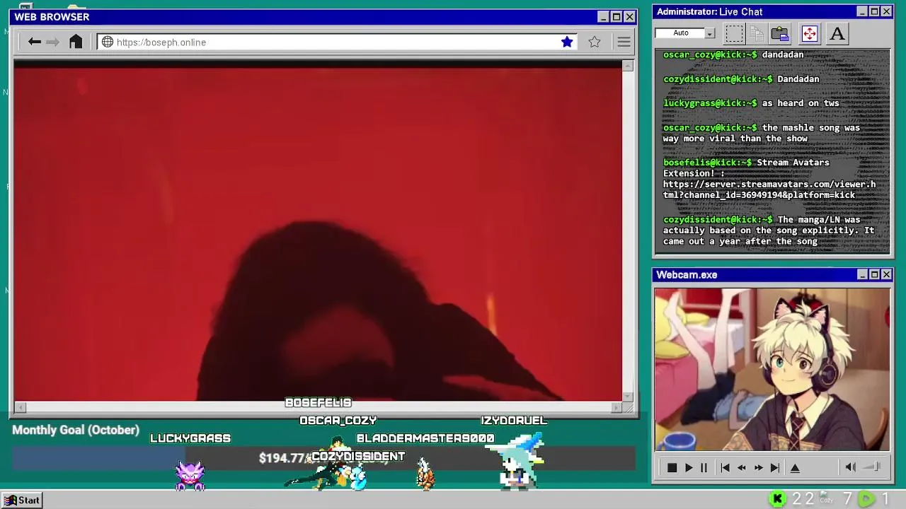The image size is (906, 509).
Task: Go back in the Web Browser
Action: pyautogui.click(x=34, y=42)
